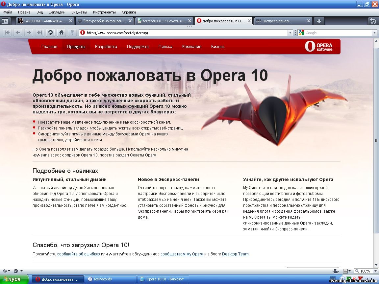
Task: Click the RU language indicator in tray
Action: [x=333, y=279]
